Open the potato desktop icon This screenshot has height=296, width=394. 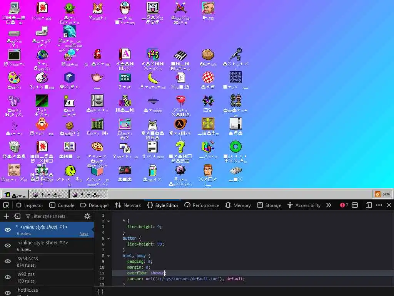click(208, 55)
